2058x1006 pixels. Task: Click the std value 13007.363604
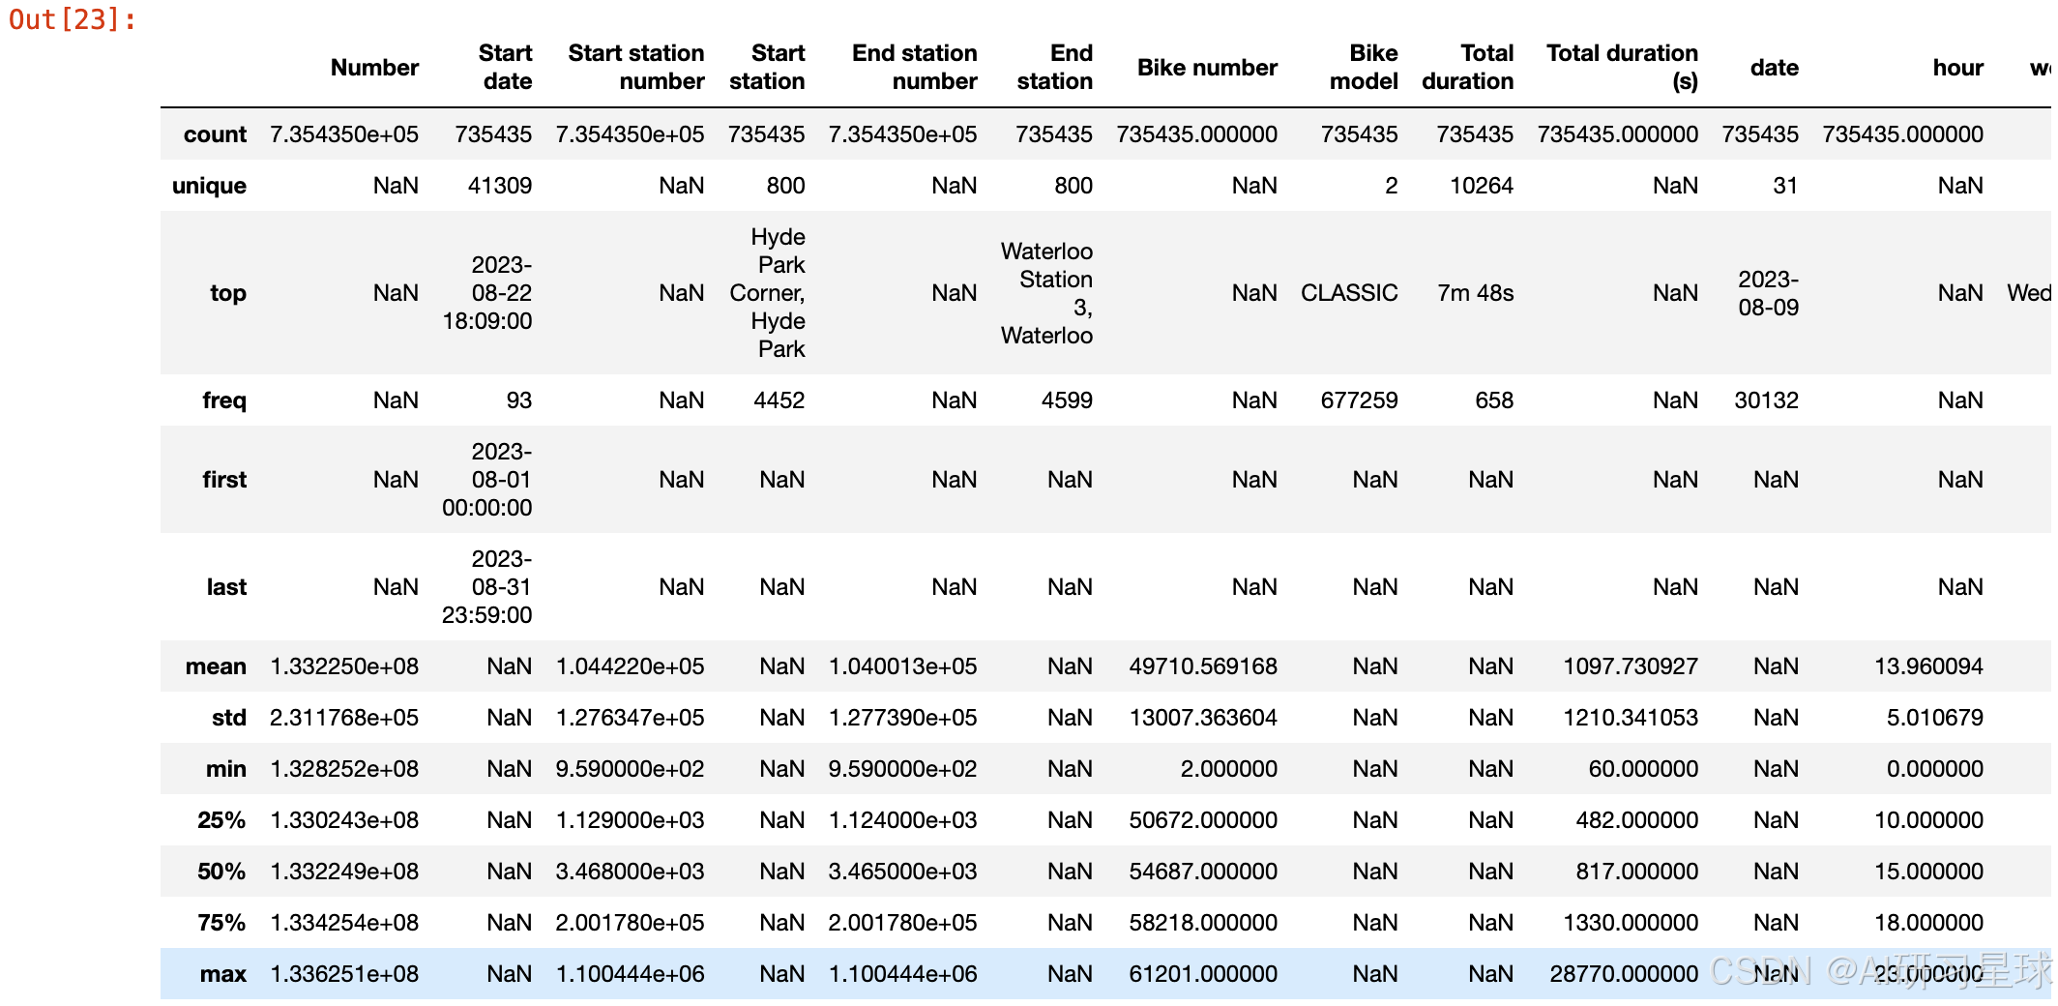click(1203, 718)
